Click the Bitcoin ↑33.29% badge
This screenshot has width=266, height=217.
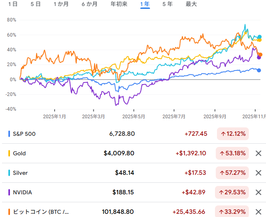pos(232,211)
